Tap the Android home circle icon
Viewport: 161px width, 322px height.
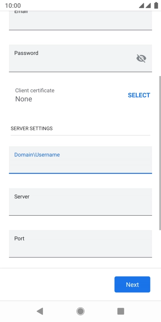[80, 311]
